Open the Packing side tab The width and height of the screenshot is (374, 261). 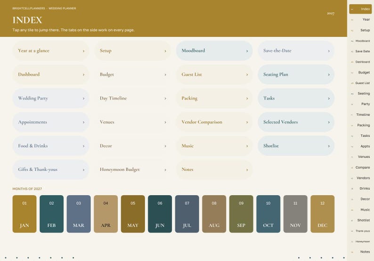click(360, 125)
